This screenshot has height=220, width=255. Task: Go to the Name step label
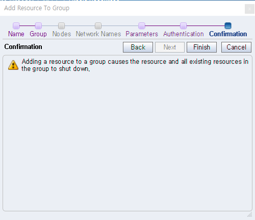(x=16, y=34)
